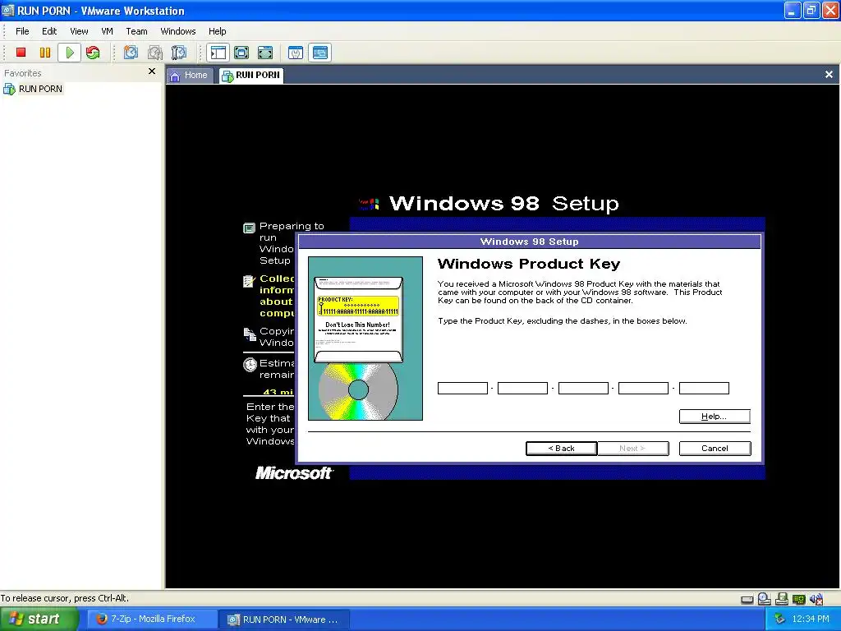This screenshot has height=631, width=841.
Task: Click the Preparing to run setup step icon
Action: pos(249,228)
